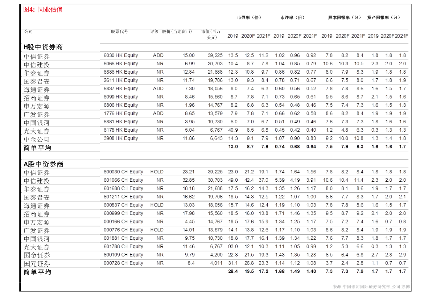Screen dimensions: 432x296
Task: Select the 'H股中资券商' section heading
Action: click(x=43, y=47)
